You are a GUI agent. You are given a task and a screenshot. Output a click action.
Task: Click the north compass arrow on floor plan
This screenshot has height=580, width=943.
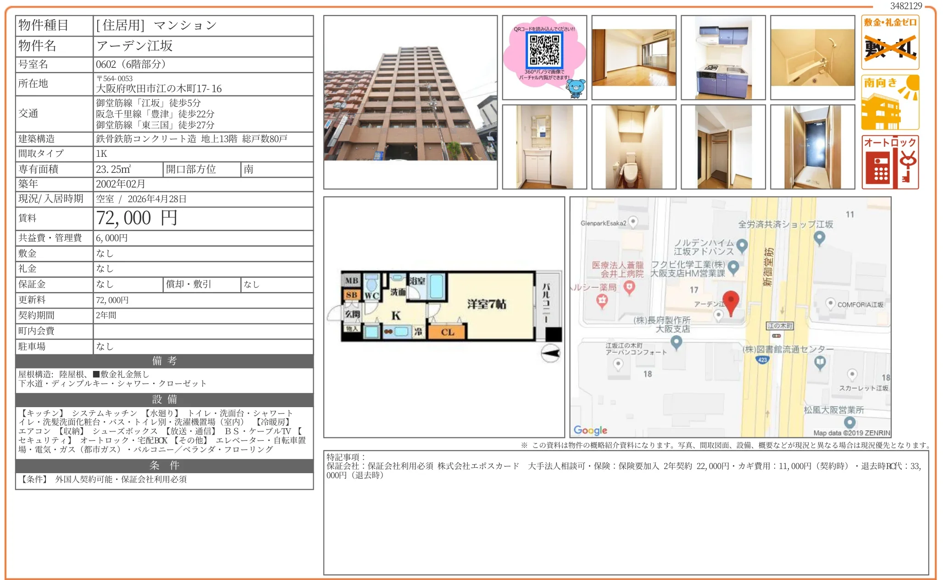pos(550,354)
